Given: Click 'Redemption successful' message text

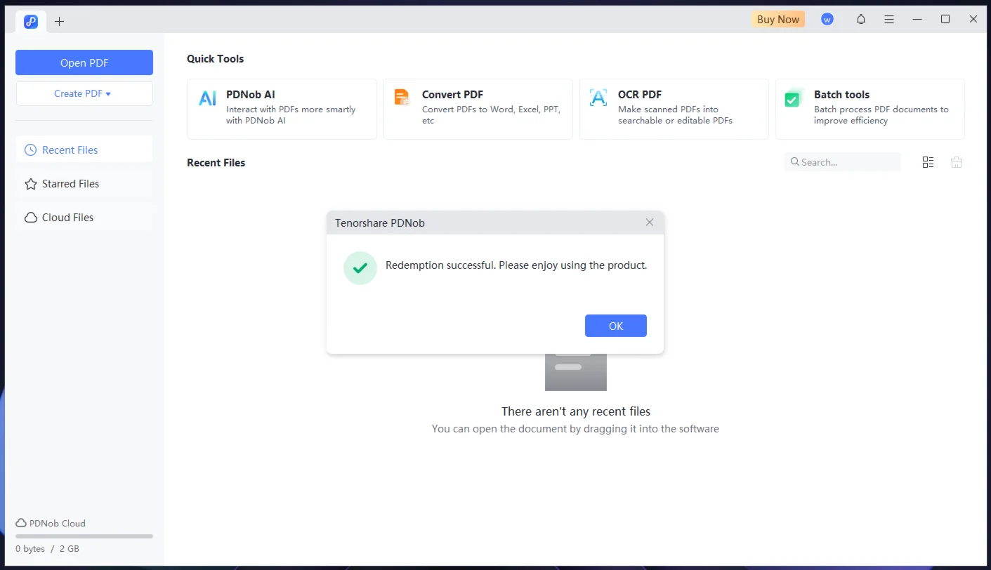Looking at the screenshot, I should tap(516, 265).
